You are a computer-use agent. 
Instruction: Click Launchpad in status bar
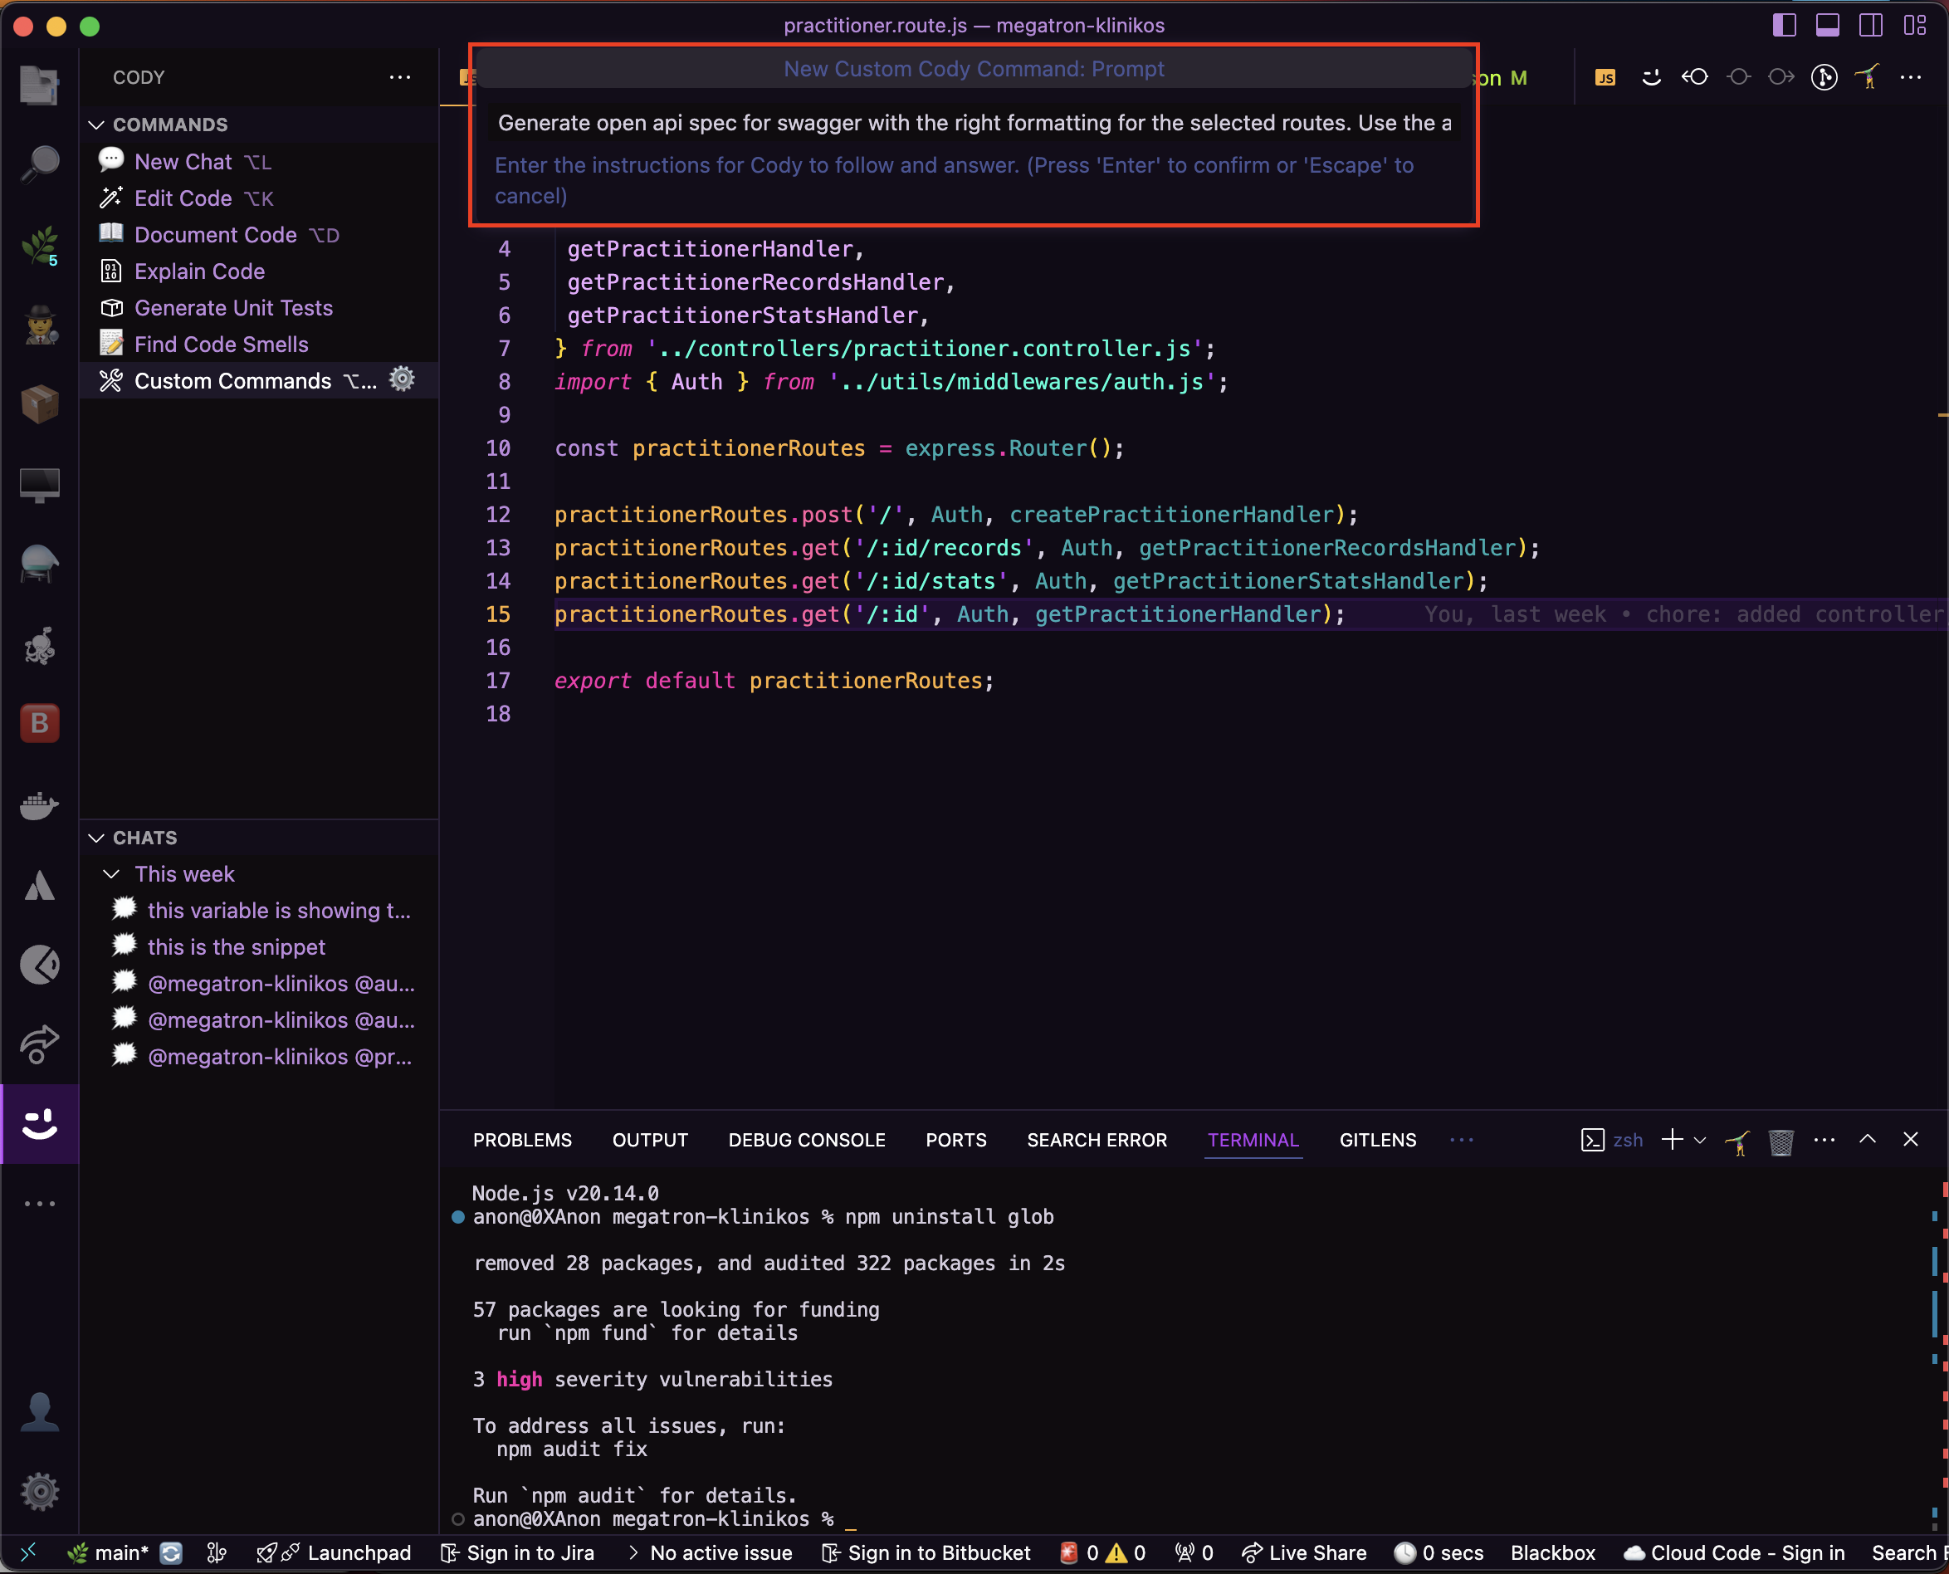(334, 1553)
